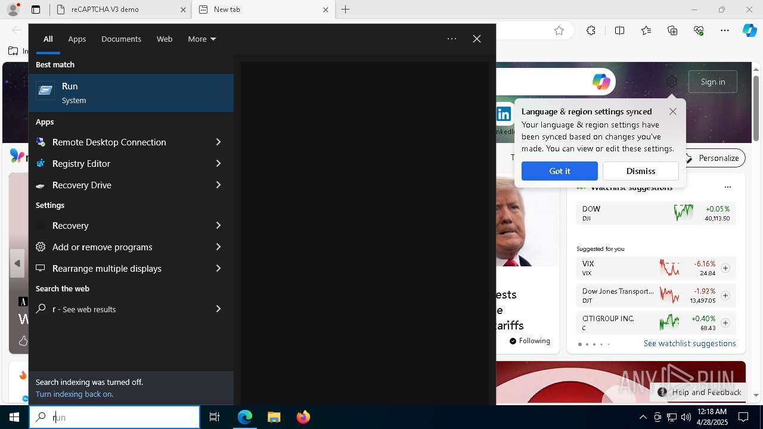Open Edge Settings and more ellipsis

pos(725,31)
